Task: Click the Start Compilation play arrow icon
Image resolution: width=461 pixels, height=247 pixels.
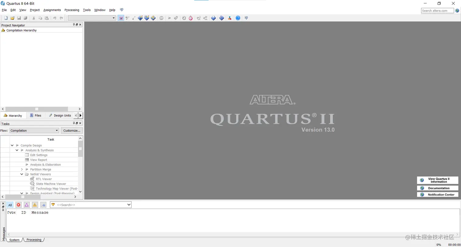Action: point(170,18)
